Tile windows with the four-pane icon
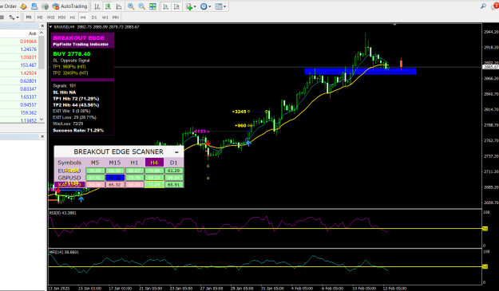Viewport: 499px width, 291px height. [x=152, y=6]
